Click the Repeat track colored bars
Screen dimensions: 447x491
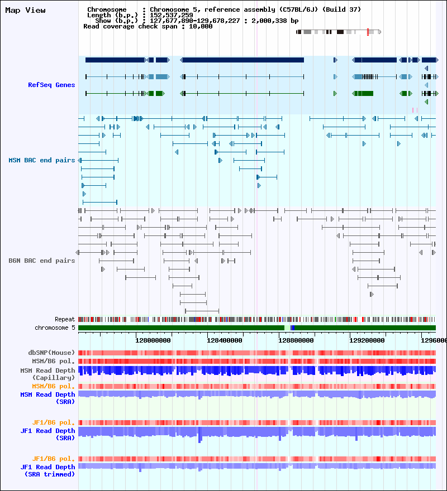tap(257, 319)
